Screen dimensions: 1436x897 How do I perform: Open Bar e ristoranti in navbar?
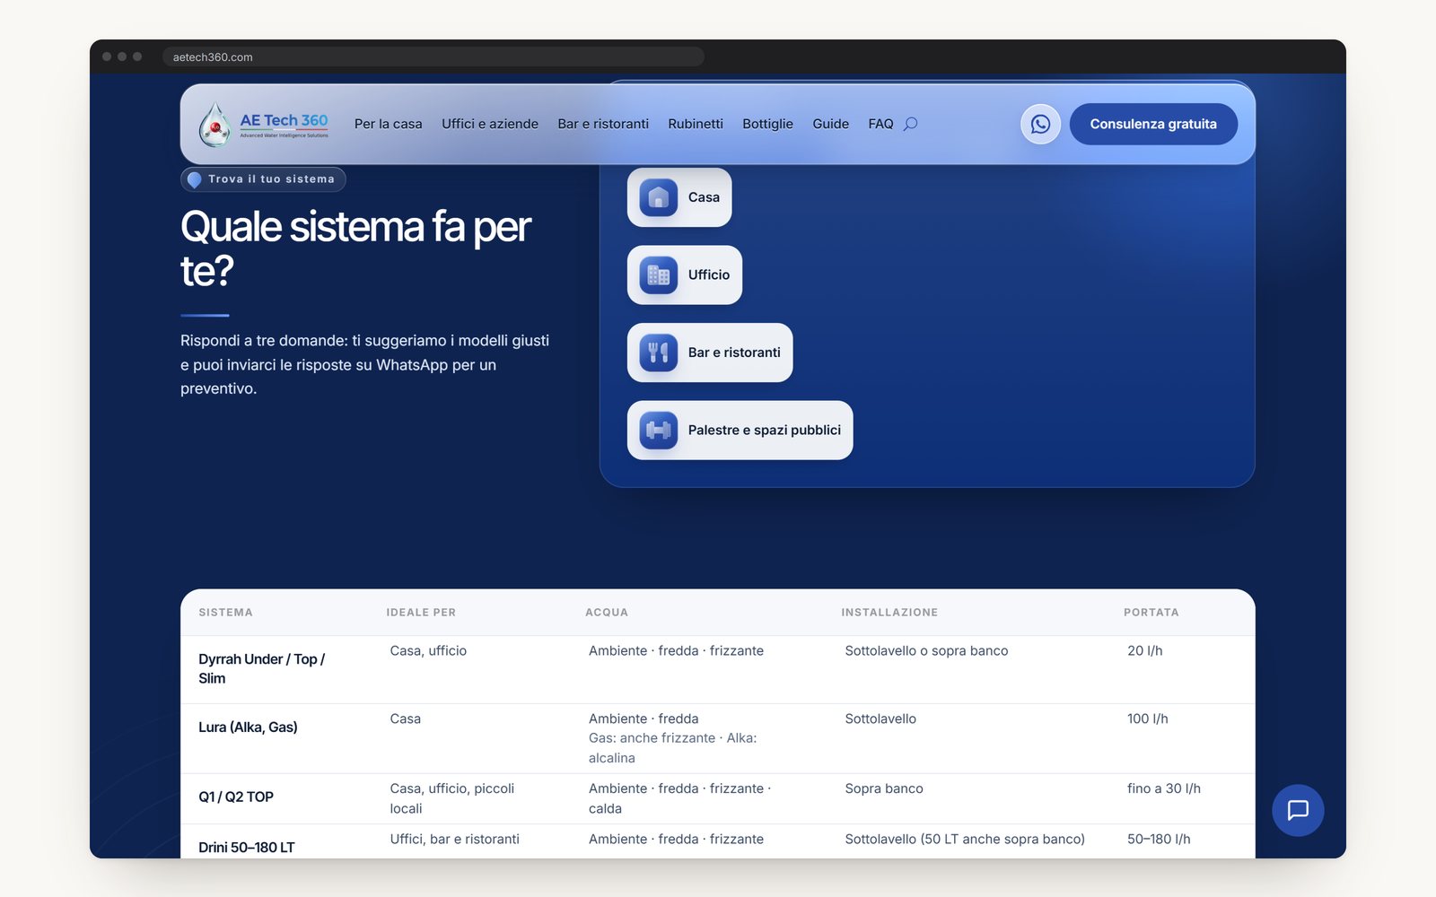point(603,124)
